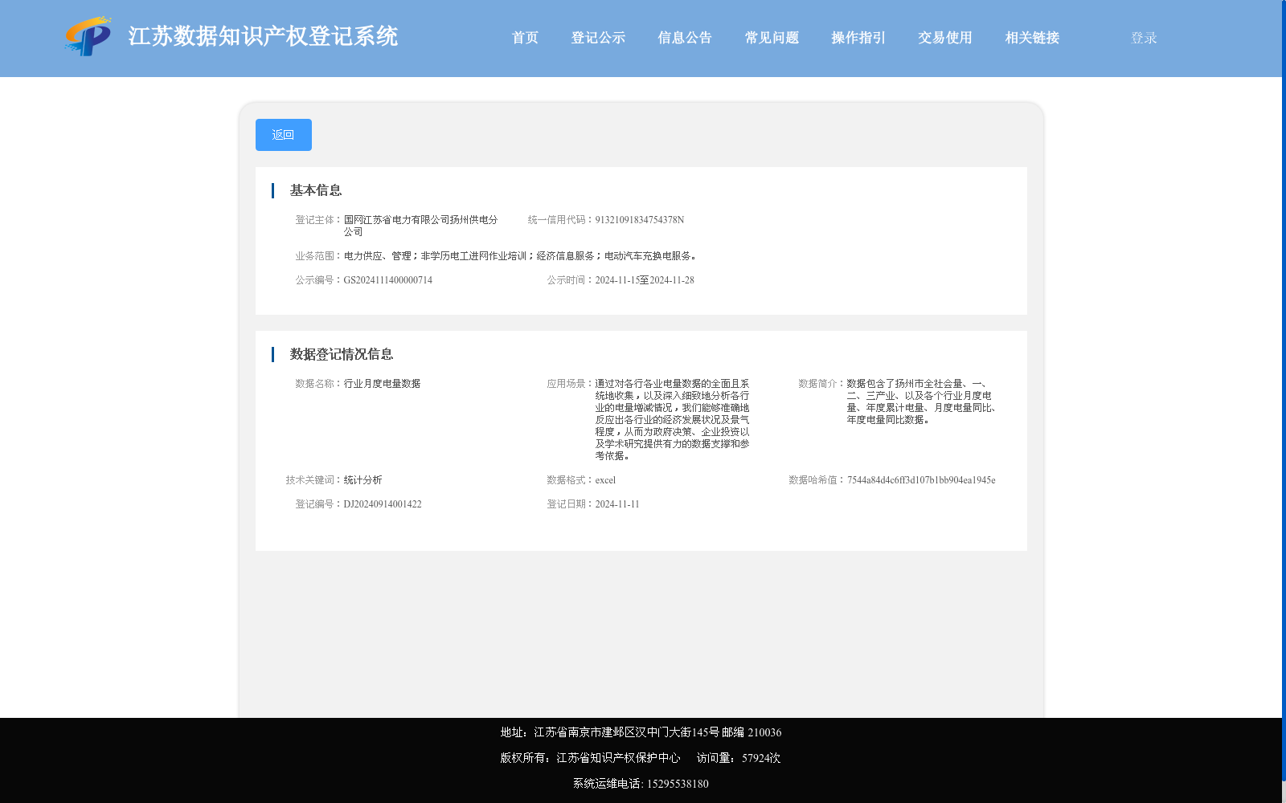Open the 相关链接 menu item
This screenshot has height=803, width=1286.
click(1032, 38)
